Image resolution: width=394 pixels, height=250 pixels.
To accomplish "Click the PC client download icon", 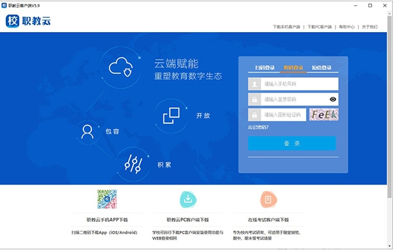I will pos(188,200).
